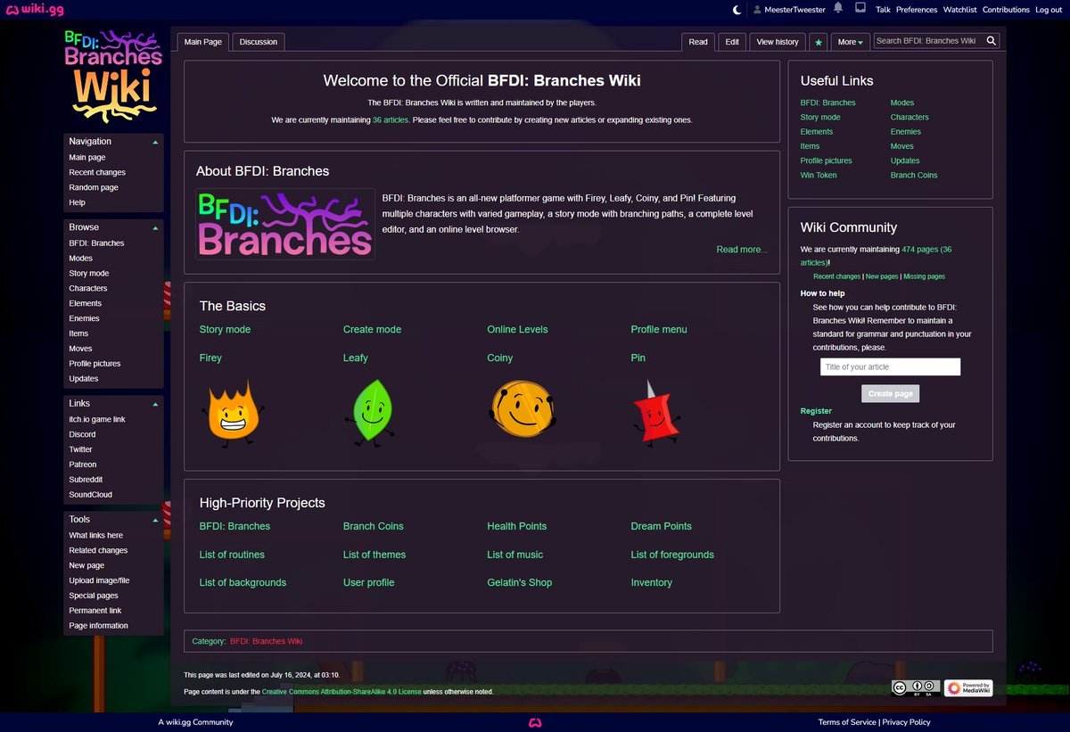This screenshot has width=1070, height=732.
Task: Click the search magnifier icon
Action: tap(991, 41)
